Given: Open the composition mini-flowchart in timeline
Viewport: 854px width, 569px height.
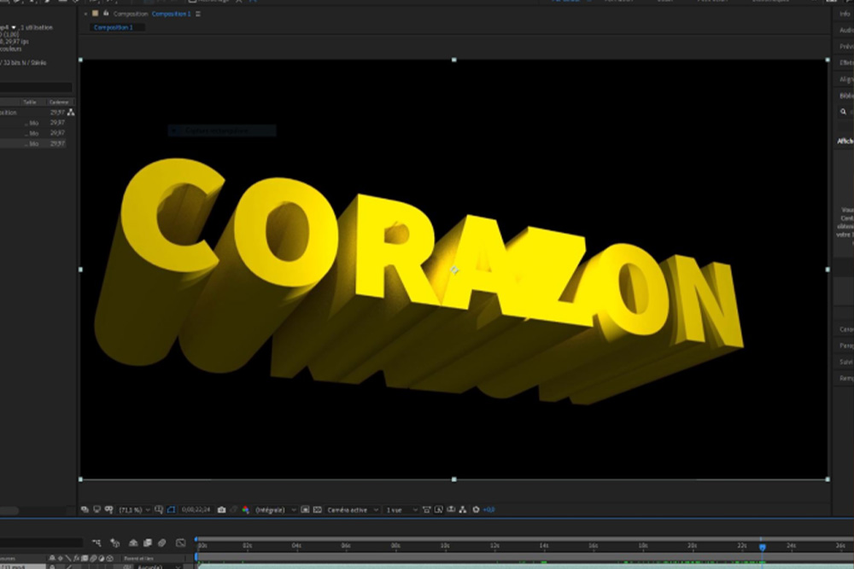Looking at the screenshot, I should 97,543.
